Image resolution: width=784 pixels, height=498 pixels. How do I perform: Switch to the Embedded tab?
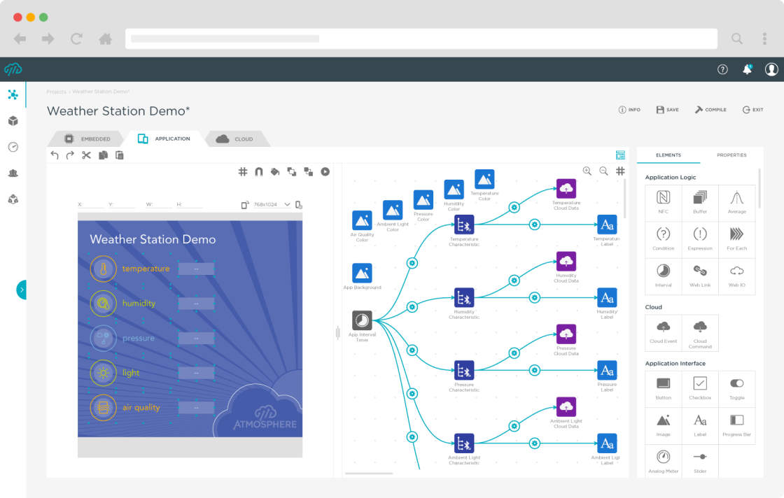coord(87,139)
